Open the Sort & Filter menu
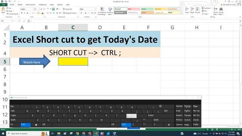Screen dimensions: 242x136 [216, 11]
